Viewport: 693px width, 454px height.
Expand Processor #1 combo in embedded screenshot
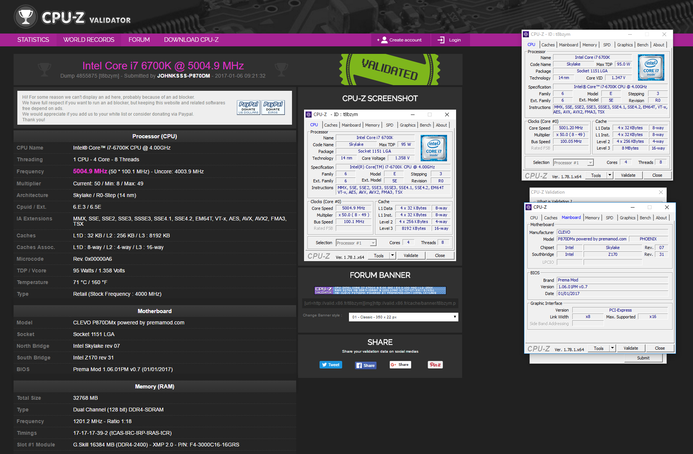tap(373, 243)
